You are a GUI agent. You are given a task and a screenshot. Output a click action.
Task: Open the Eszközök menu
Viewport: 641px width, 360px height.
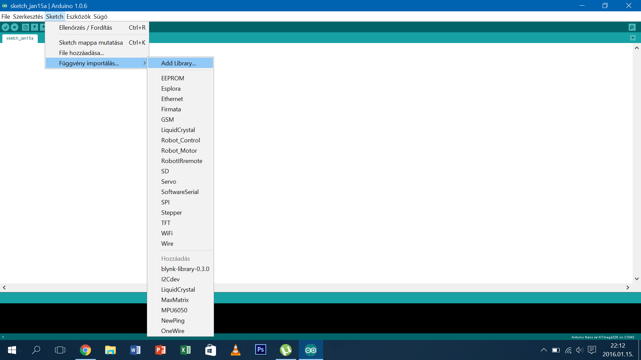click(78, 17)
